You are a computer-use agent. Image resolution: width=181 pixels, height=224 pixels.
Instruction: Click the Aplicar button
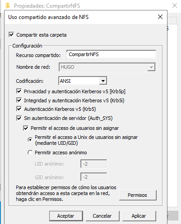tap(139, 216)
